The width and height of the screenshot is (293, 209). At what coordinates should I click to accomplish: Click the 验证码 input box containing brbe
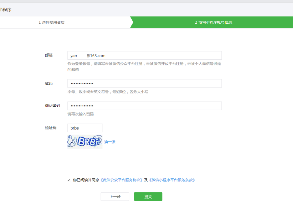coord(85,128)
